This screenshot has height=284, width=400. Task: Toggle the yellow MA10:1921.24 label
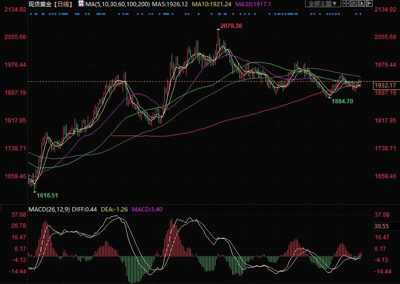(212, 4)
